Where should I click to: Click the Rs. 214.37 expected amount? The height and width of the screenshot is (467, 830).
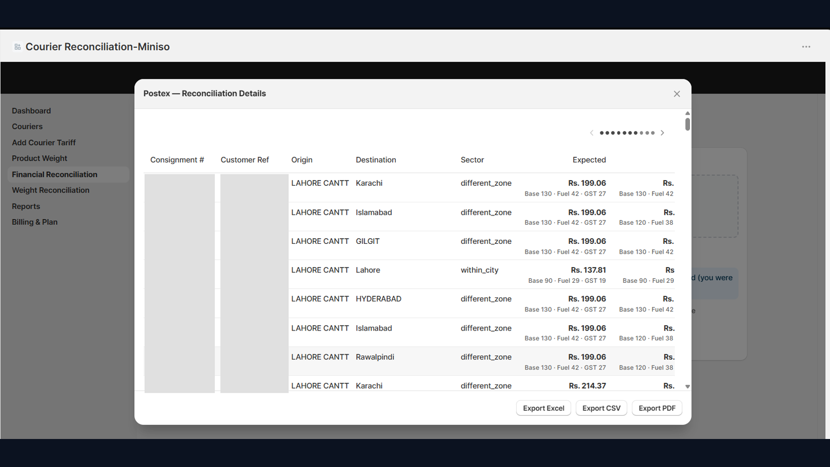[587, 386]
